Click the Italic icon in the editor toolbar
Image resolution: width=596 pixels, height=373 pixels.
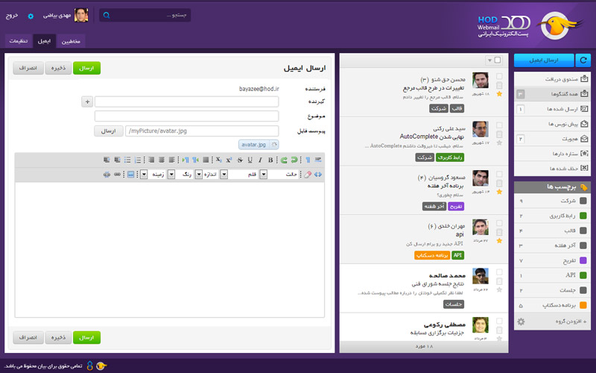point(260,160)
